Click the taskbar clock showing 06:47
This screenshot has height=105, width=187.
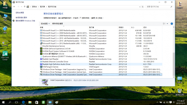coord(181,102)
